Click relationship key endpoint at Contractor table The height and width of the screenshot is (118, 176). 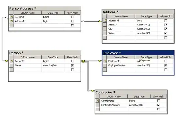[92, 91]
